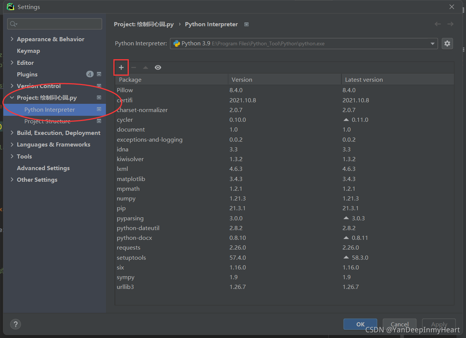The image size is (466, 338).
Task: Sort by the Latest version column header
Action: click(398, 79)
